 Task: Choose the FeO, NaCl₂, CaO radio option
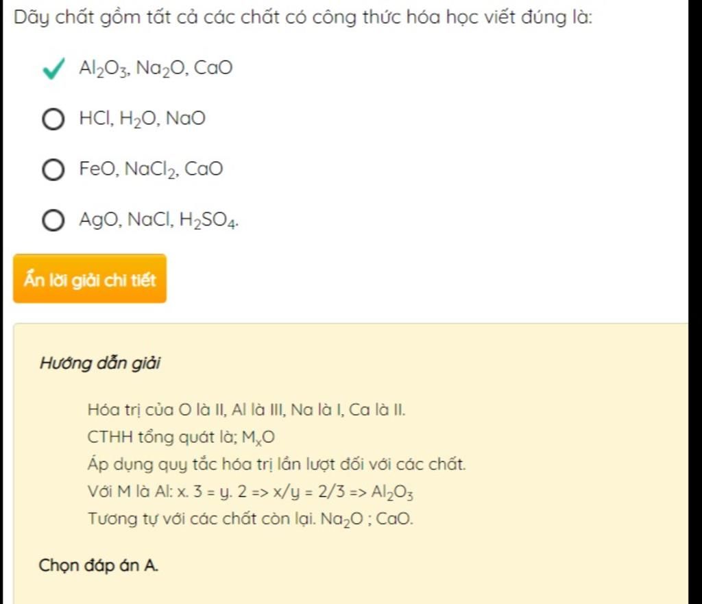tap(53, 170)
